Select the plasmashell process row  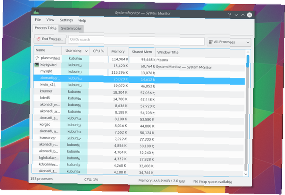click(140, 59)
